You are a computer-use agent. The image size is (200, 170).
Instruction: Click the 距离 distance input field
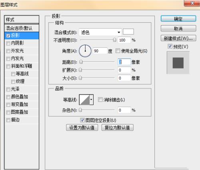click(x=124, y=62)
